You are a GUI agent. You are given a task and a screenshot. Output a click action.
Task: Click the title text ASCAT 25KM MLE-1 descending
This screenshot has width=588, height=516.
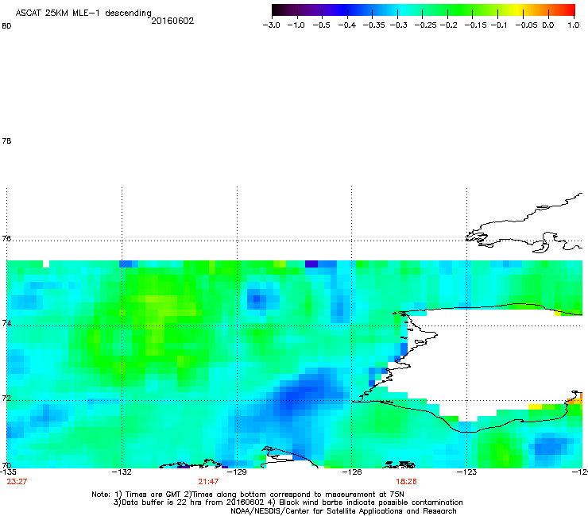[83, 13]
